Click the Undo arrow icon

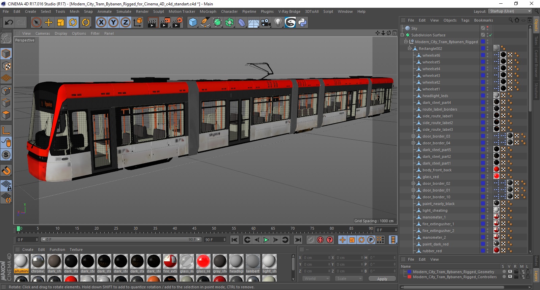9,23
